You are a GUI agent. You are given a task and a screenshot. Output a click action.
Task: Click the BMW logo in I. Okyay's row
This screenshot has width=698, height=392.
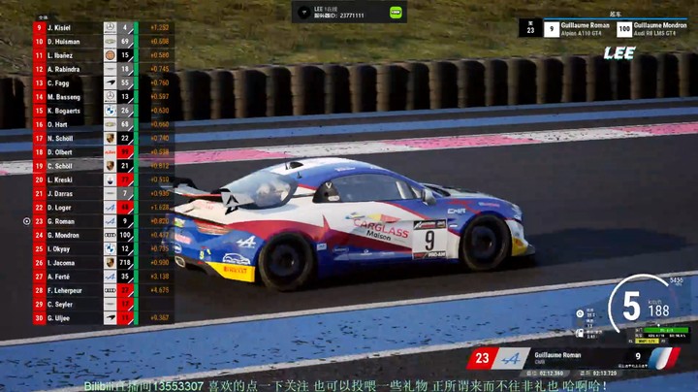[110, 248]
